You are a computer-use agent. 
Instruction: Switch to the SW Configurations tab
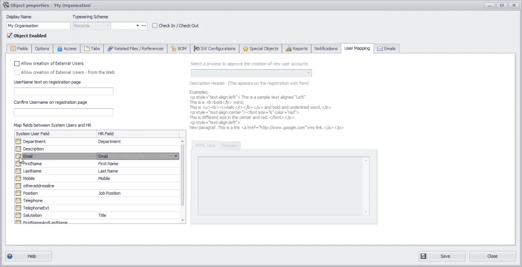coord(214,49)
